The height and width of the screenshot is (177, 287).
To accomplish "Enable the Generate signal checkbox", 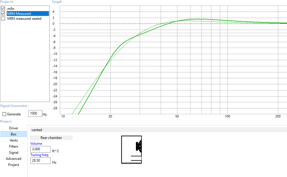I will (x=4, y=114).
